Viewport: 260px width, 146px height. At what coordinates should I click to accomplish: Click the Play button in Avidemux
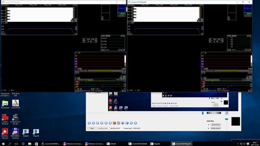[89, 123]
